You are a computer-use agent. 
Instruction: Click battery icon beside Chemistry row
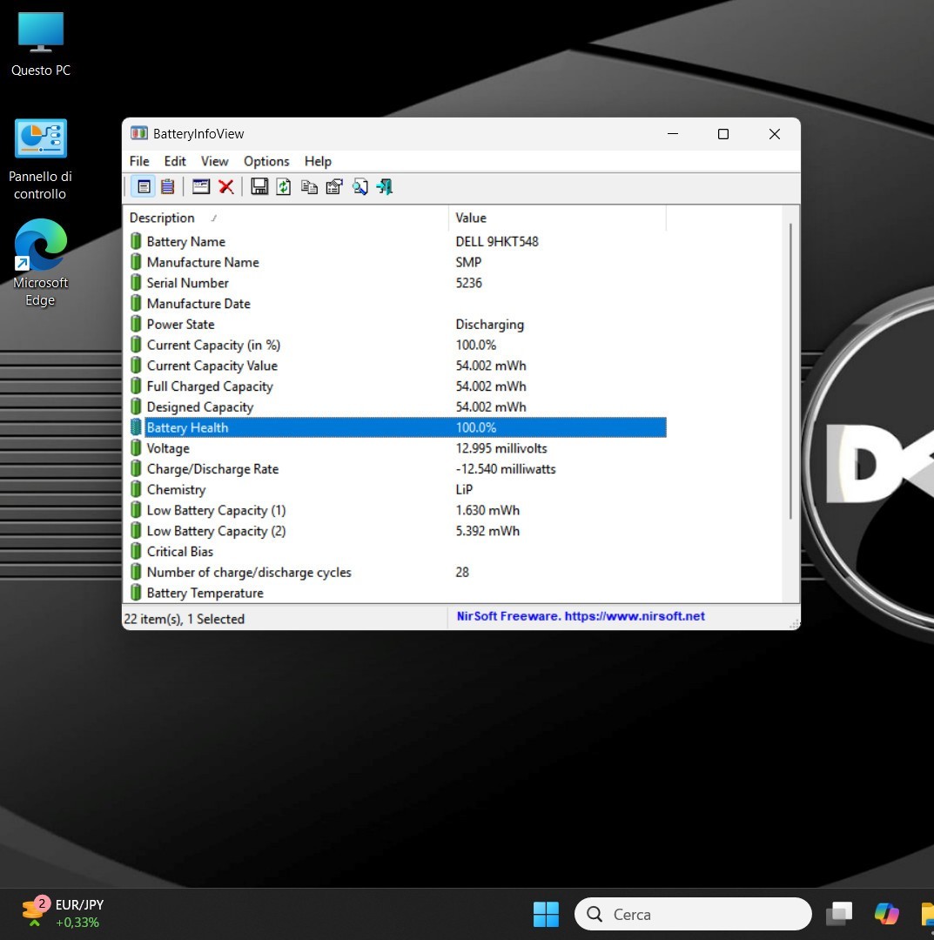click(x=136, y=490)
